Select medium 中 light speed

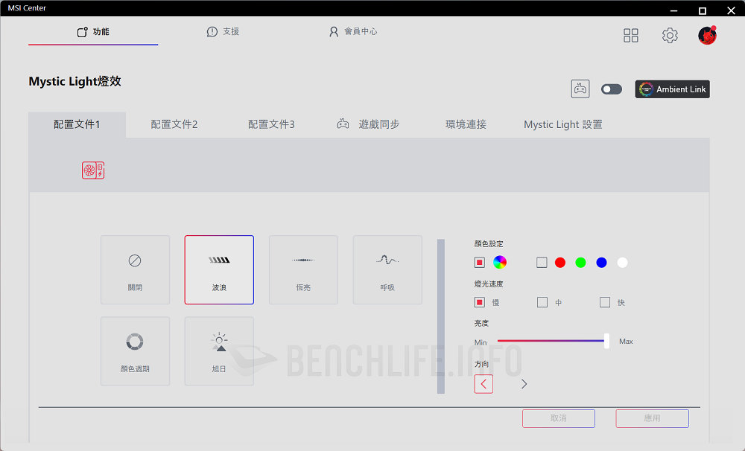(x=542, y=302)
